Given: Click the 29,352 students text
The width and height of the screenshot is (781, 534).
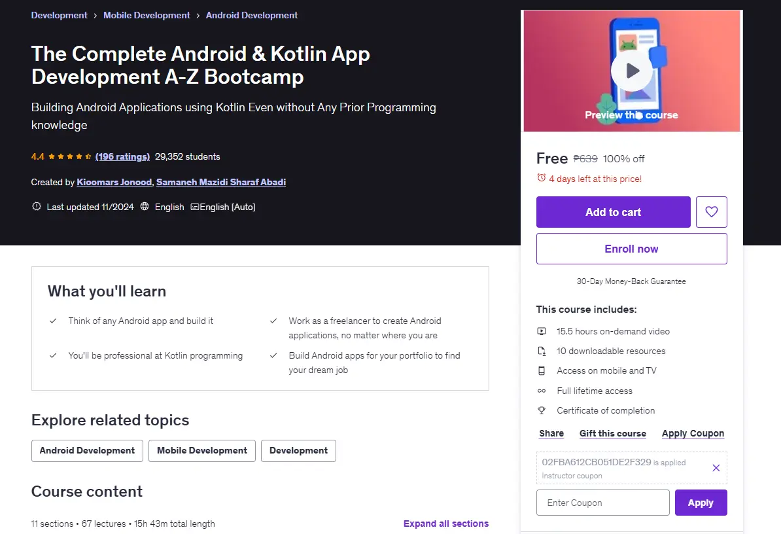Looking at the screenshot, I should 187,156.
